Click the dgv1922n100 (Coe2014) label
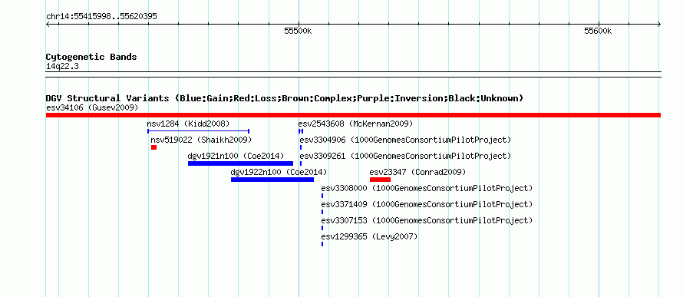Screen dimensions: 683x297 [x=279, y=172]
